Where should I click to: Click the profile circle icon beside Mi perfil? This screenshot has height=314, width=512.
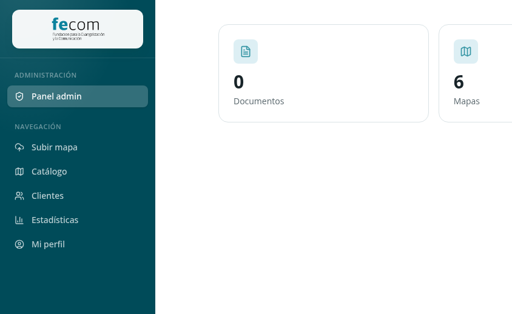coord(19,244)
